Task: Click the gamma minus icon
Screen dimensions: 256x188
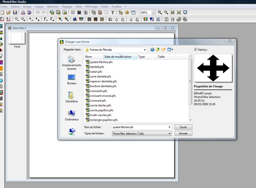Action: click(46, 19)
